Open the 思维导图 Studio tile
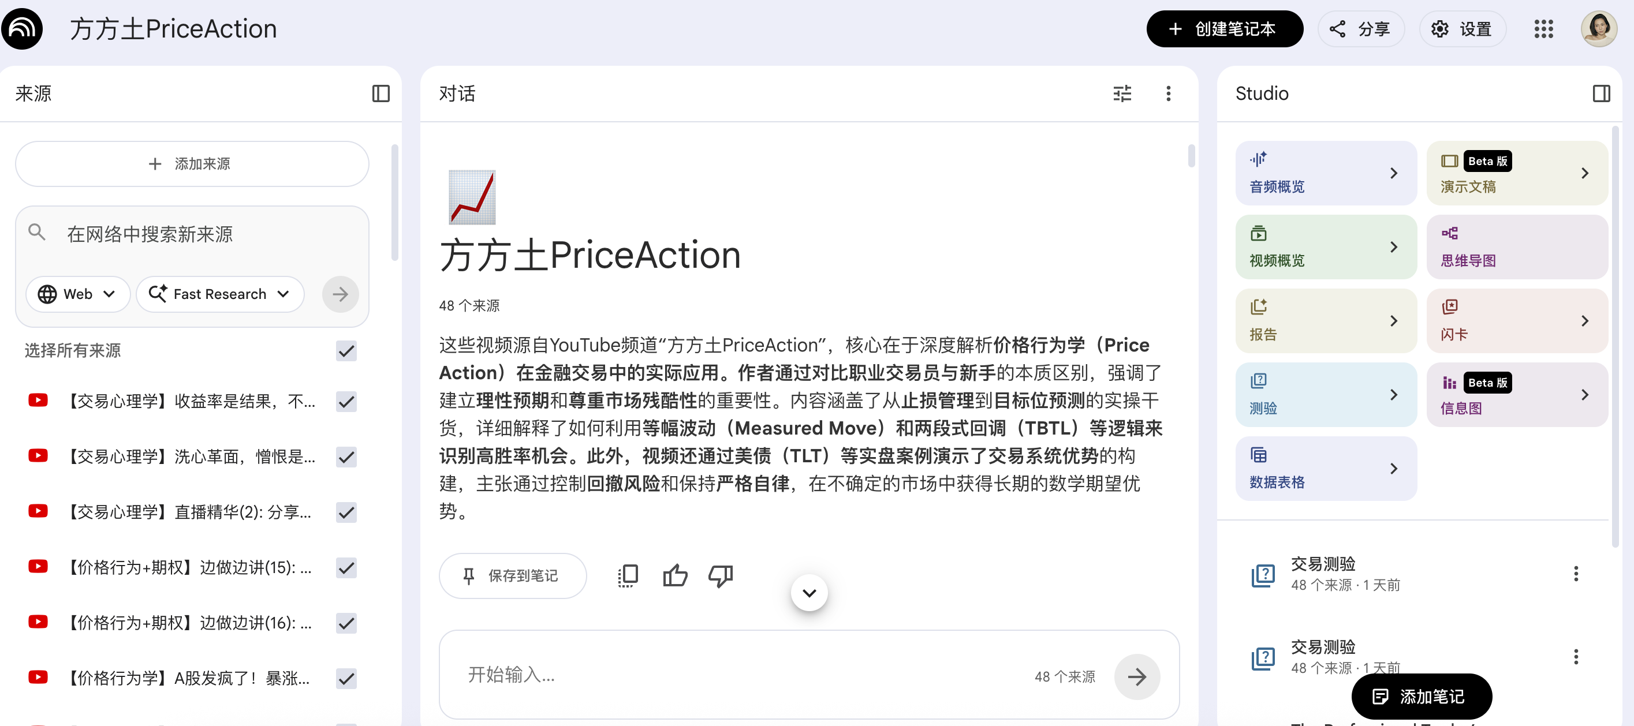 [1516, 247]
